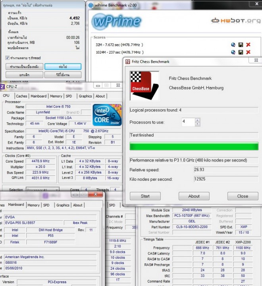
Task: Click the globe icon for 1024M score
Action: pos(233,52)
